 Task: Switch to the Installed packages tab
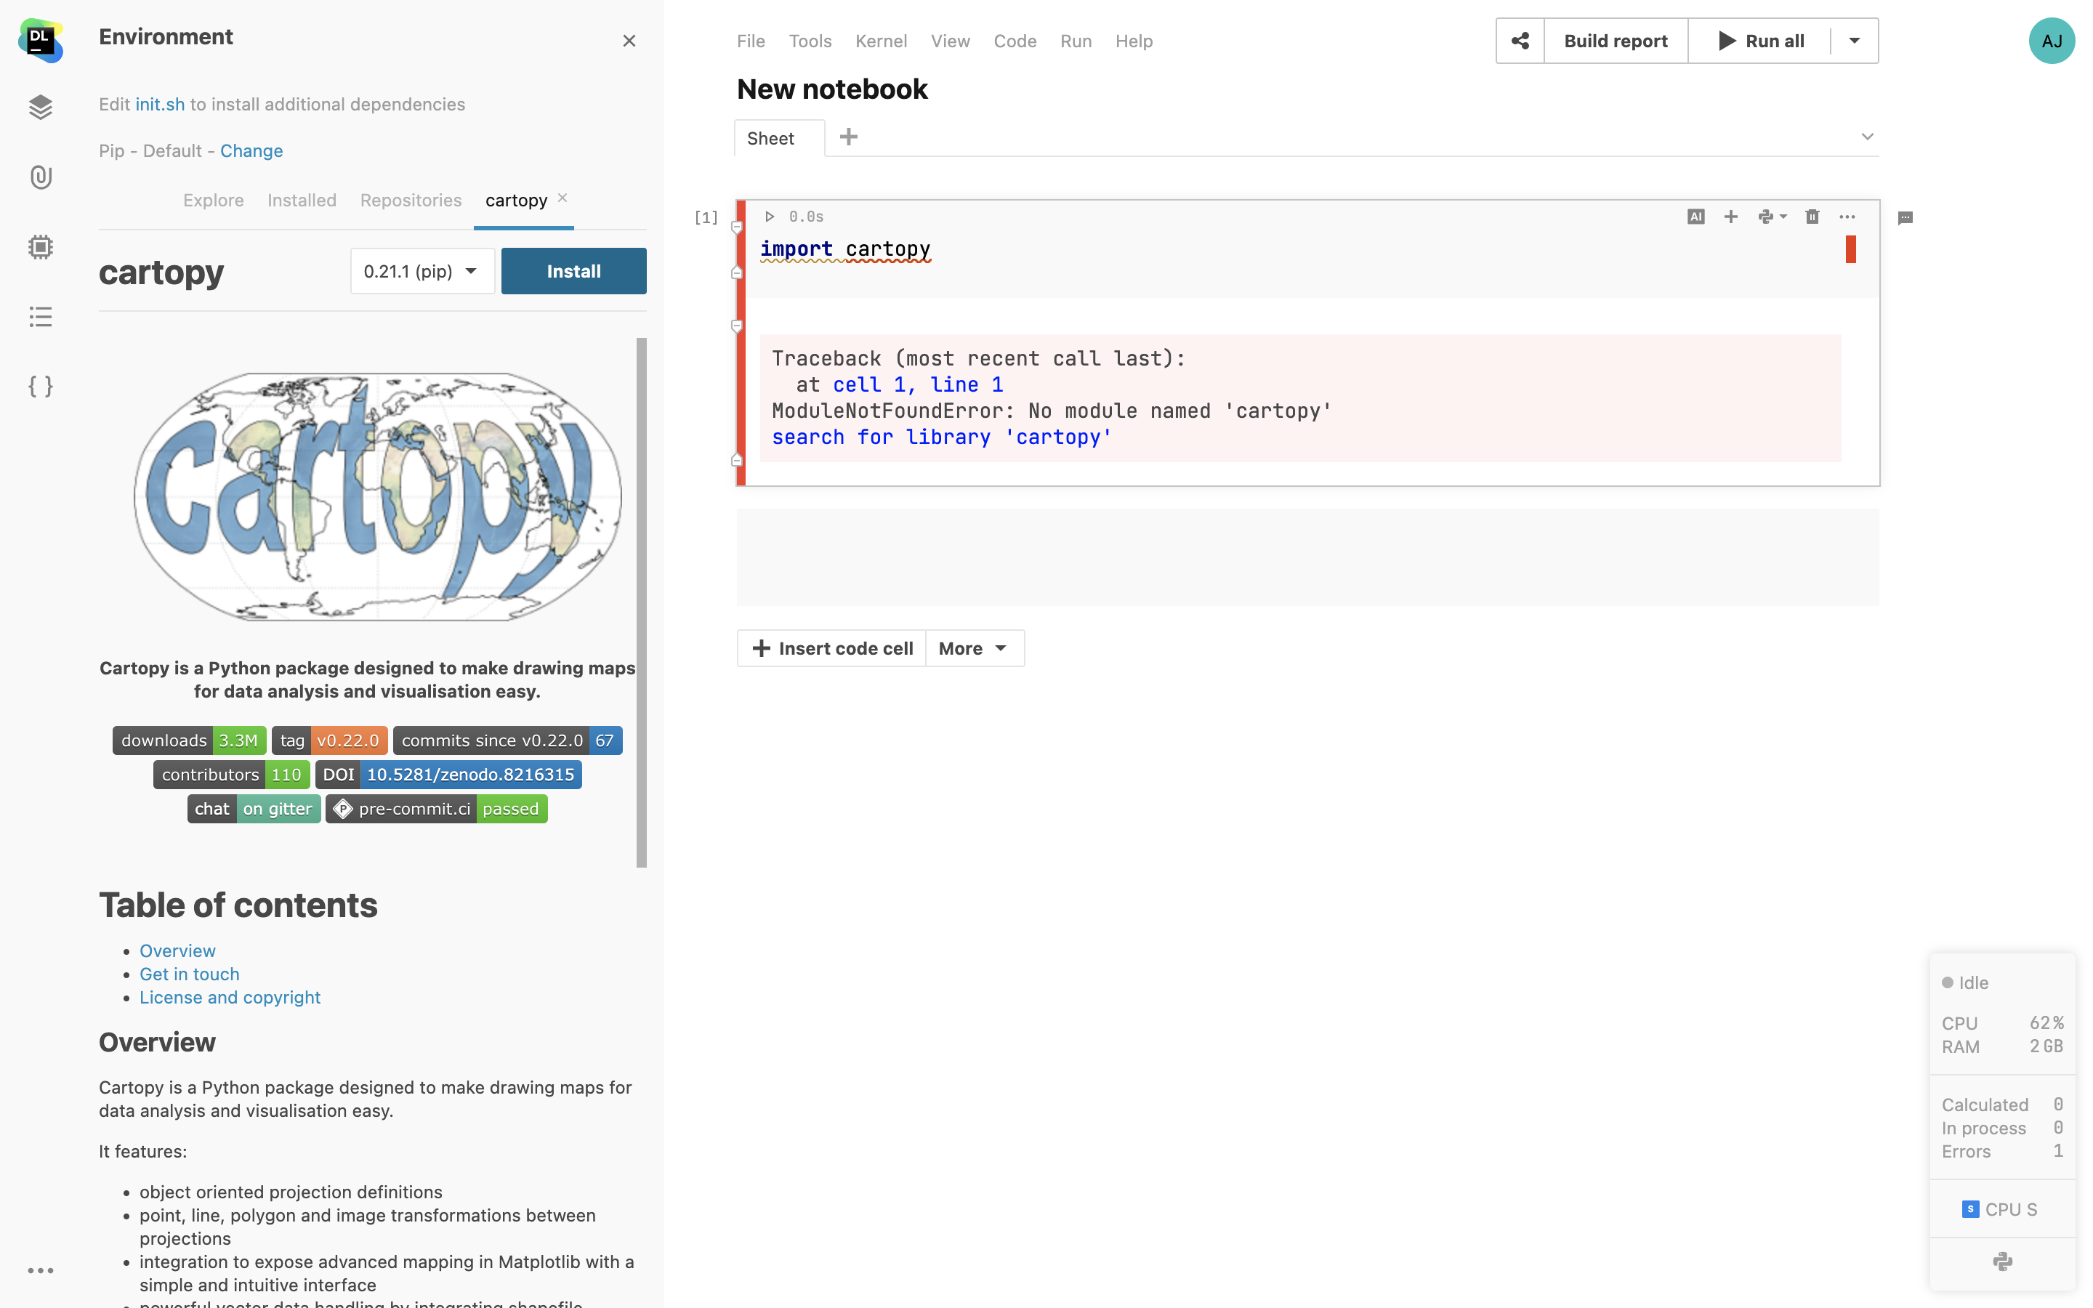[x=301, y=200]
